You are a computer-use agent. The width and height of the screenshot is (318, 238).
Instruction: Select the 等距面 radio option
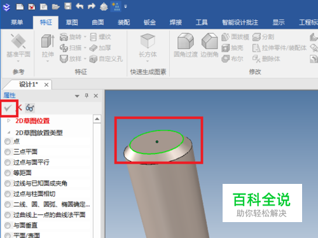click(x=8, y=173)
